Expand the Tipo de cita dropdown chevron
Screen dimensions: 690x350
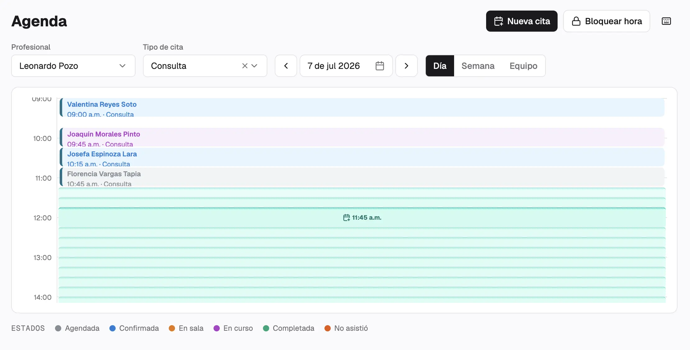[254, 66]
